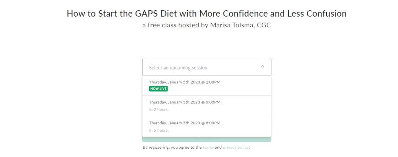The width and height of the screenshot is (398, 157).
Task: Click the 'By registering, you agree' text
Action: tap(172, 147)
